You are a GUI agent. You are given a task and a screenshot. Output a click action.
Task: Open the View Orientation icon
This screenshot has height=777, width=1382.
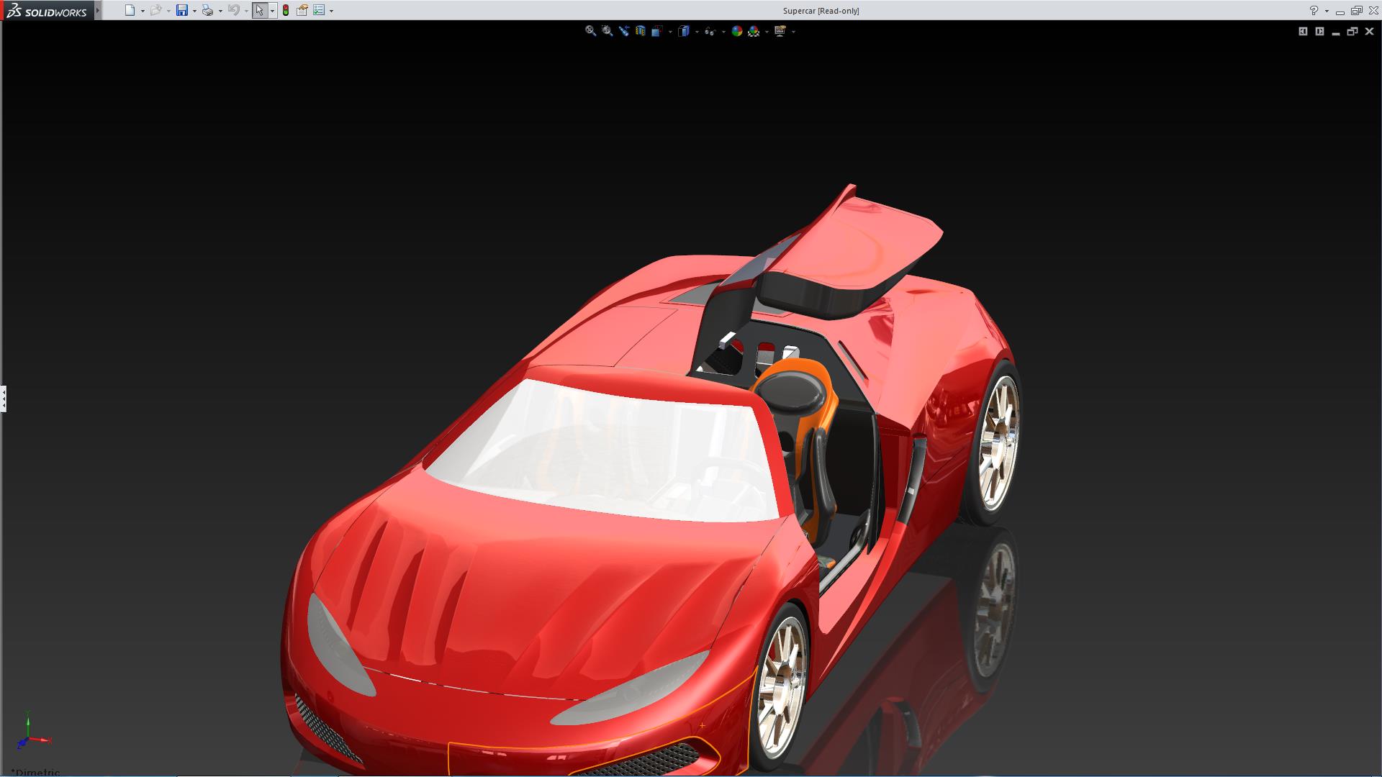click(657, 31)
